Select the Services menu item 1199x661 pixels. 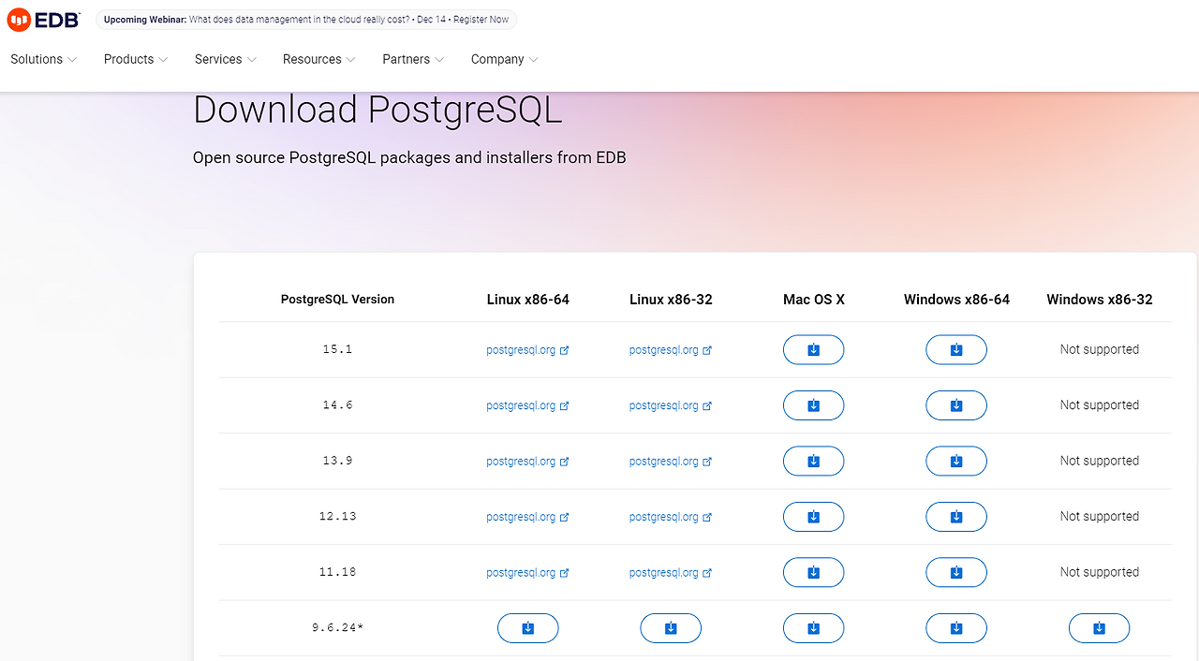pyautogui.click(x=218, y=59)
